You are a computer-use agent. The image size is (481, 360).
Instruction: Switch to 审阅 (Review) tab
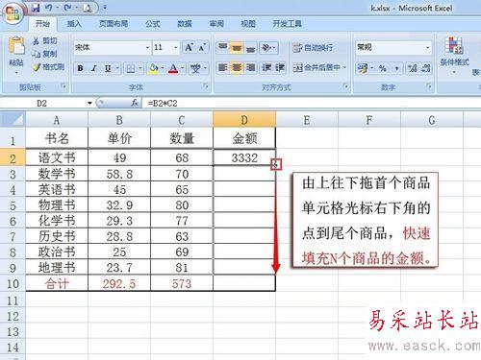[216, 24]
